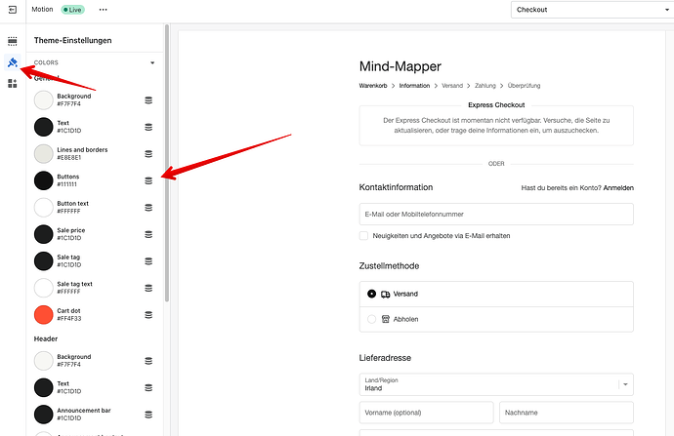This screenshot has height=436, width=674.
Task: Open the Buttons color swatch #111111
Action: [x=43, y=180]
